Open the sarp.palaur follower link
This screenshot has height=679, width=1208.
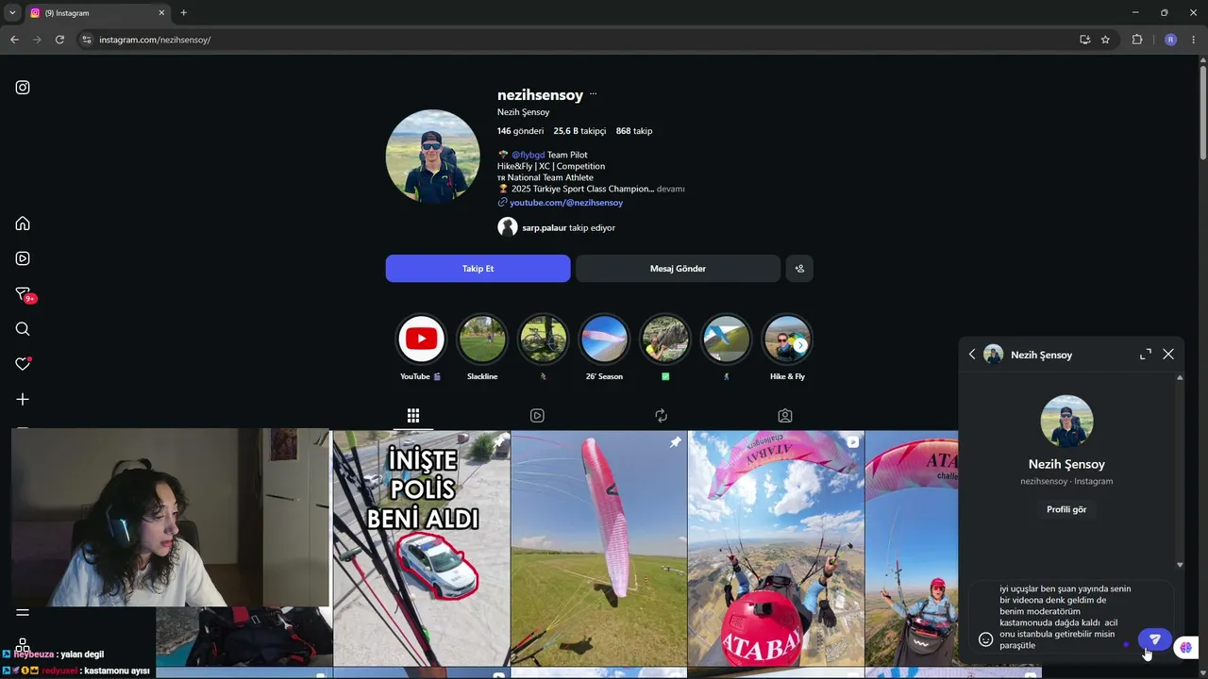coord(545,227)
